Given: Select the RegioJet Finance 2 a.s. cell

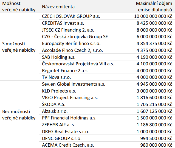Looking at the screenshot, I should pyautogui.click(x=65, y=71).
